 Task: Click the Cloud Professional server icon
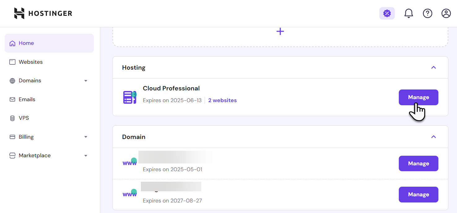tap(130, 97)
